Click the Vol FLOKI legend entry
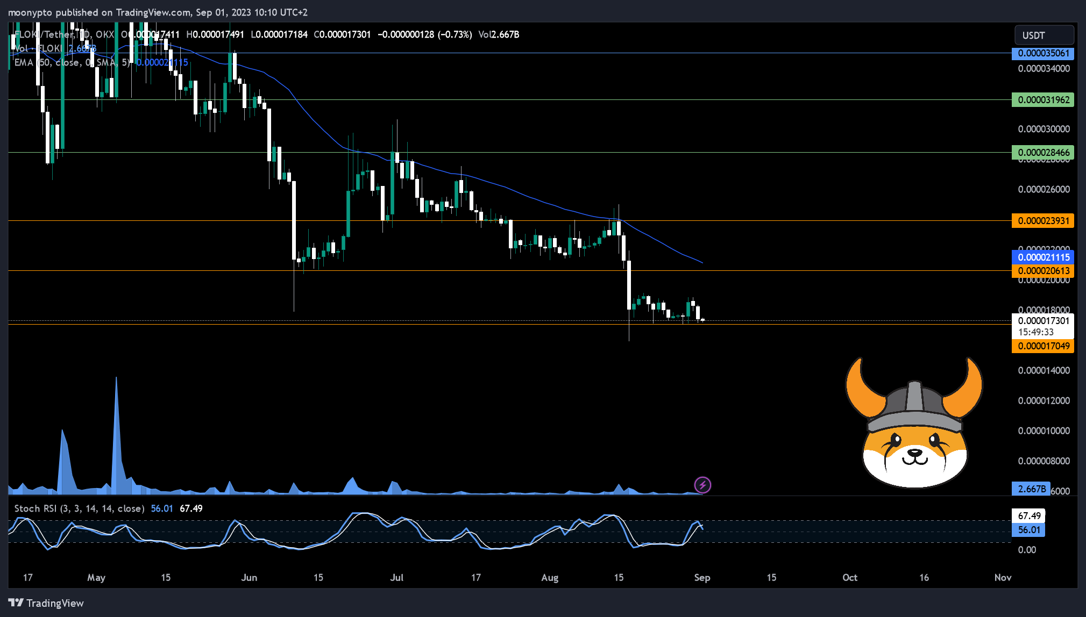The height and width of the screenshot is (617, 1086). point(55,49)
